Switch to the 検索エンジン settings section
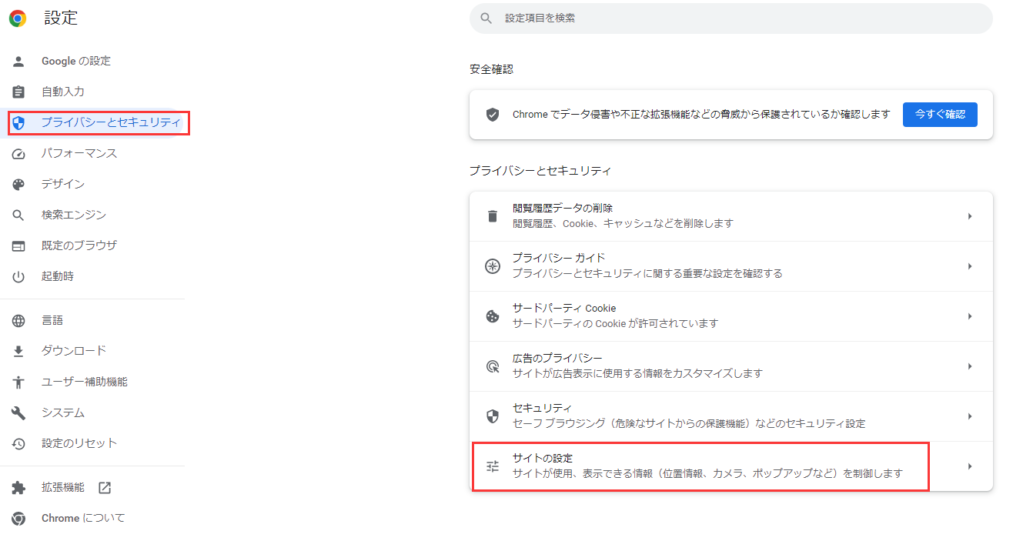 point(73,215)
